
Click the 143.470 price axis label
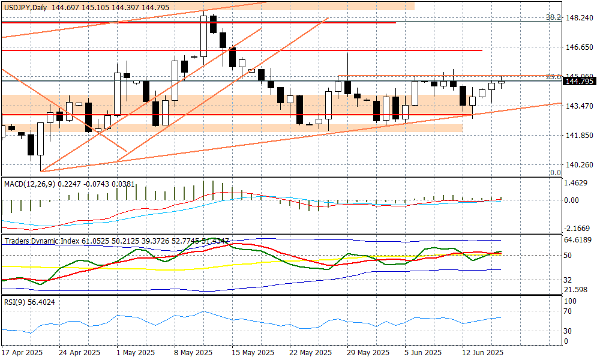point(580,106)
